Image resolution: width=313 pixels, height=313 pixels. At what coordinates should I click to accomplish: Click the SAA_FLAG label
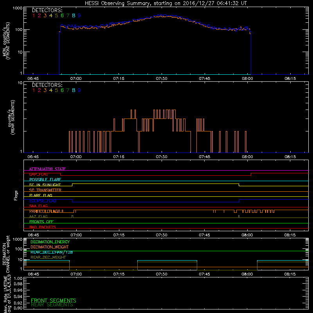[38, 206]
